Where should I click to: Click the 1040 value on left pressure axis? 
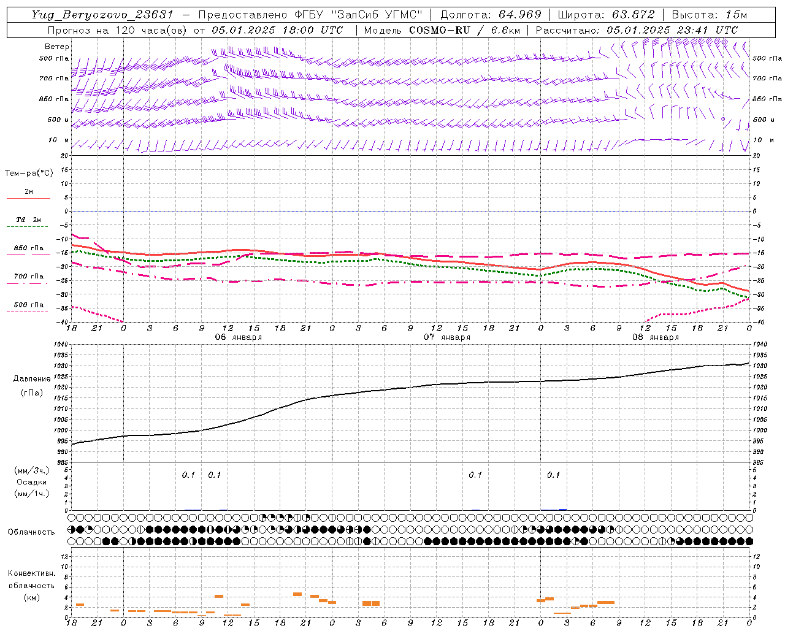pyautogui.click(x=61, y=345)
